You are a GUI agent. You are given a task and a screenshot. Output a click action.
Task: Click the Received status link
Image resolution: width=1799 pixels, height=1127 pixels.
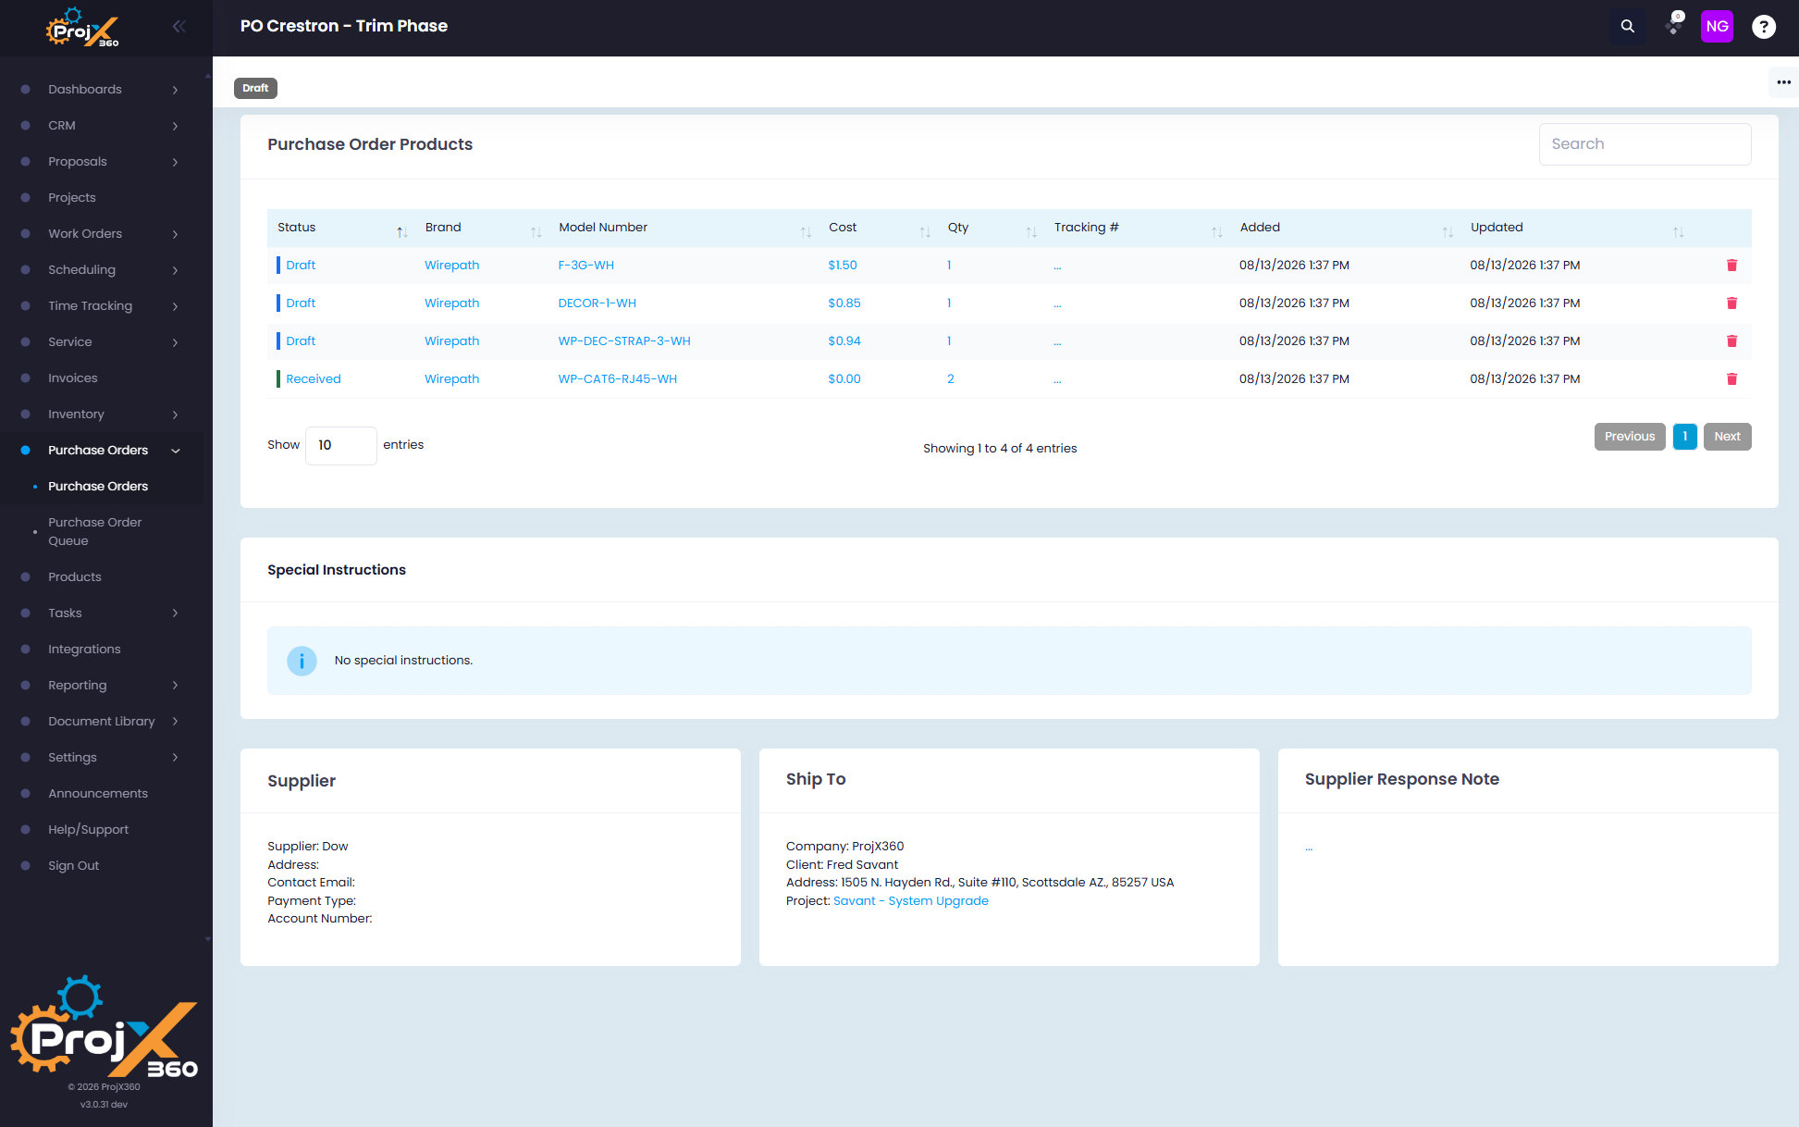tap(313, 379)
